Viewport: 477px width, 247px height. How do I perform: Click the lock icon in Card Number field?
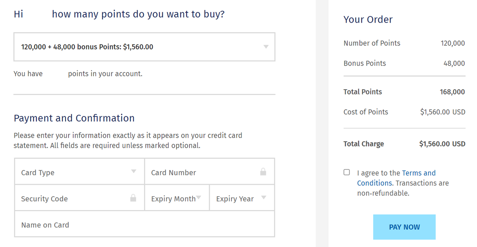[263, 172]
